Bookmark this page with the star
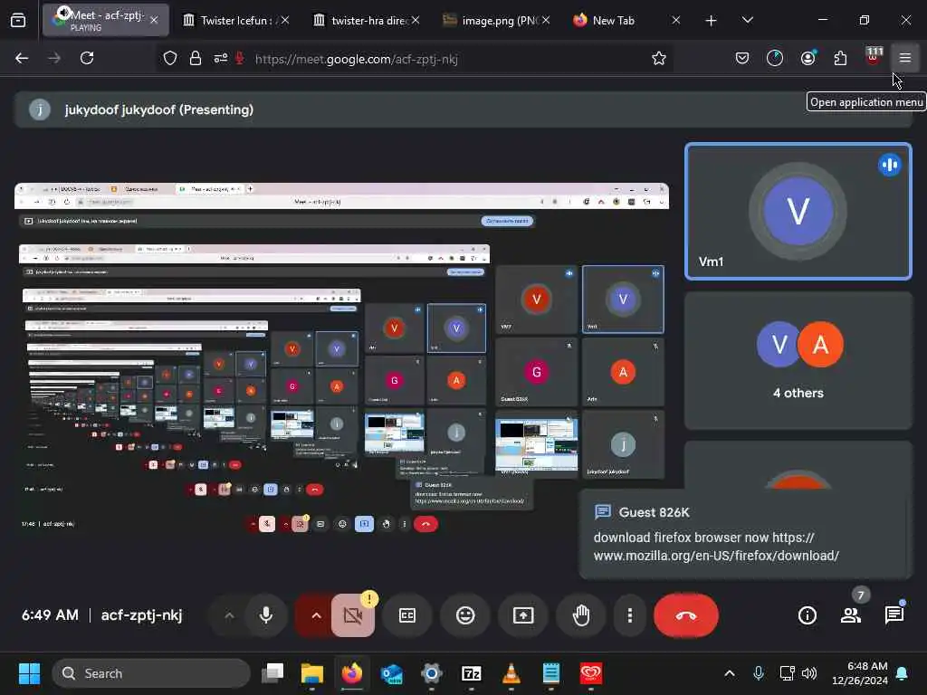The width and height of the screenshot is (927, 695). (x=659, y=59)
